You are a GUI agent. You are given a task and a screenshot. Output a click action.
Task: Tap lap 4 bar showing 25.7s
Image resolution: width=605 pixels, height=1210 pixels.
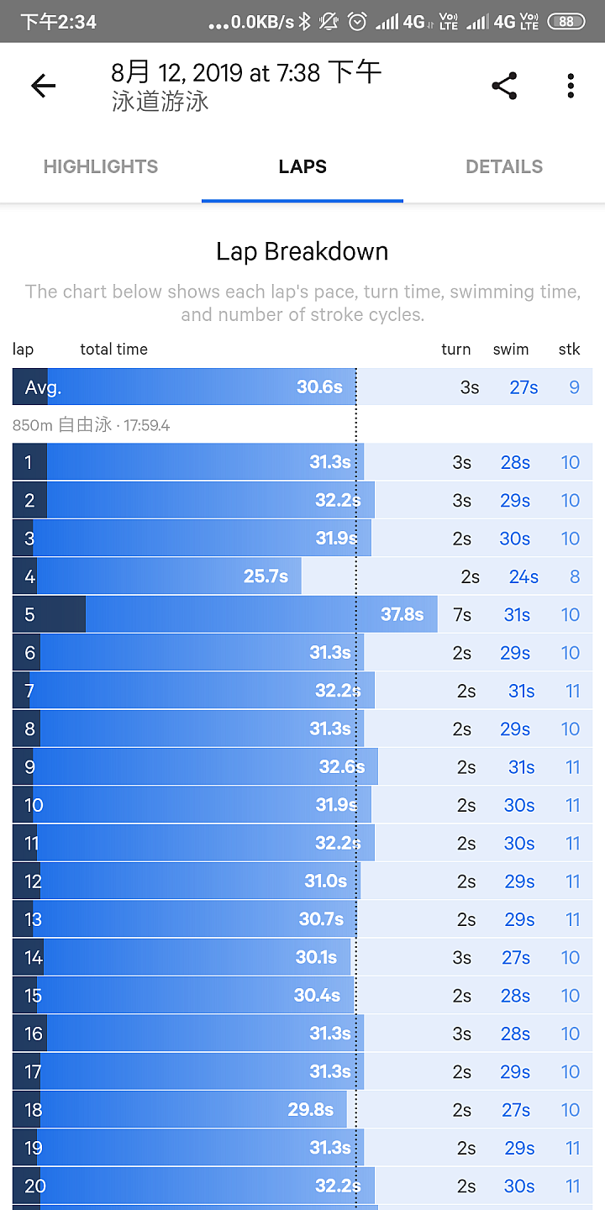click(x=157, y=576)
